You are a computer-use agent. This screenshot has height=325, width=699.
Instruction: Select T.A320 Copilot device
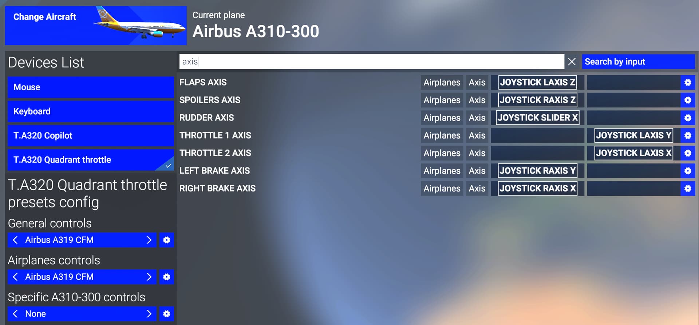pyautogui.click(x=90, y=136)
